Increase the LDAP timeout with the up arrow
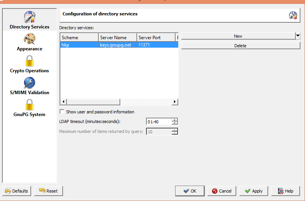The image size is (305, 201). pyautogui.click(x=175, y=120)
